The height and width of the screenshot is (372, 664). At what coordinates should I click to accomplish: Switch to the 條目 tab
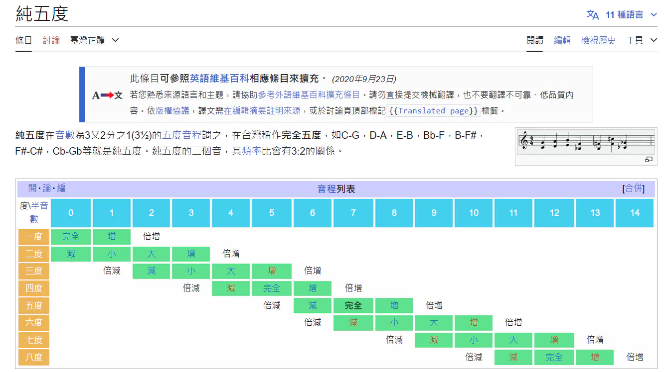point(24,40)
